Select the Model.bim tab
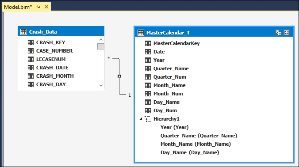The image size is (299, 167). pyautogui.click(x=18, y=7)
